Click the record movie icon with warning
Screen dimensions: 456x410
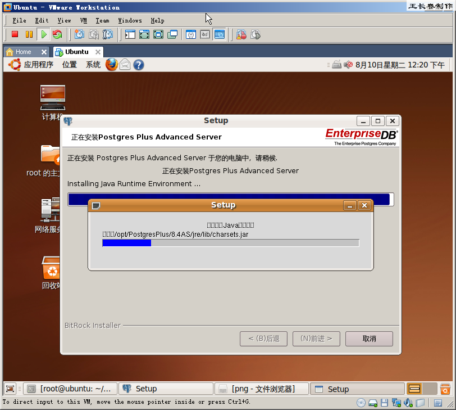click(241, 34)
